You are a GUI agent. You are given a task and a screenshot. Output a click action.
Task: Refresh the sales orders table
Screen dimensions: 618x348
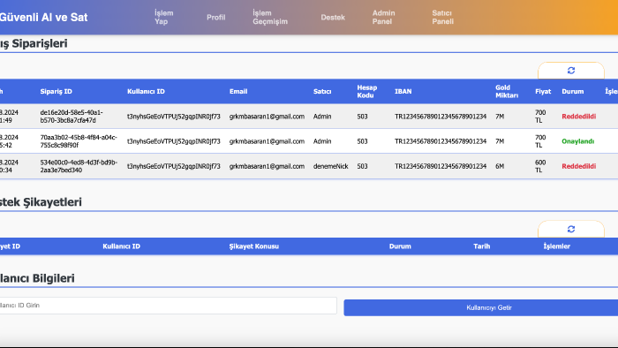(570, 71)
